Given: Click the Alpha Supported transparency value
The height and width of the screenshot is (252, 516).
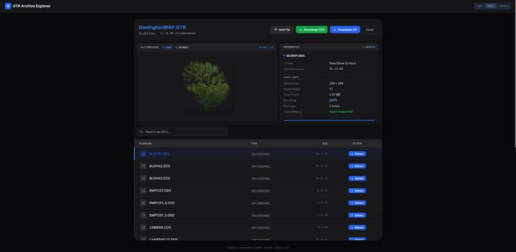Looking at the screenshot, I should pos(341,111).
